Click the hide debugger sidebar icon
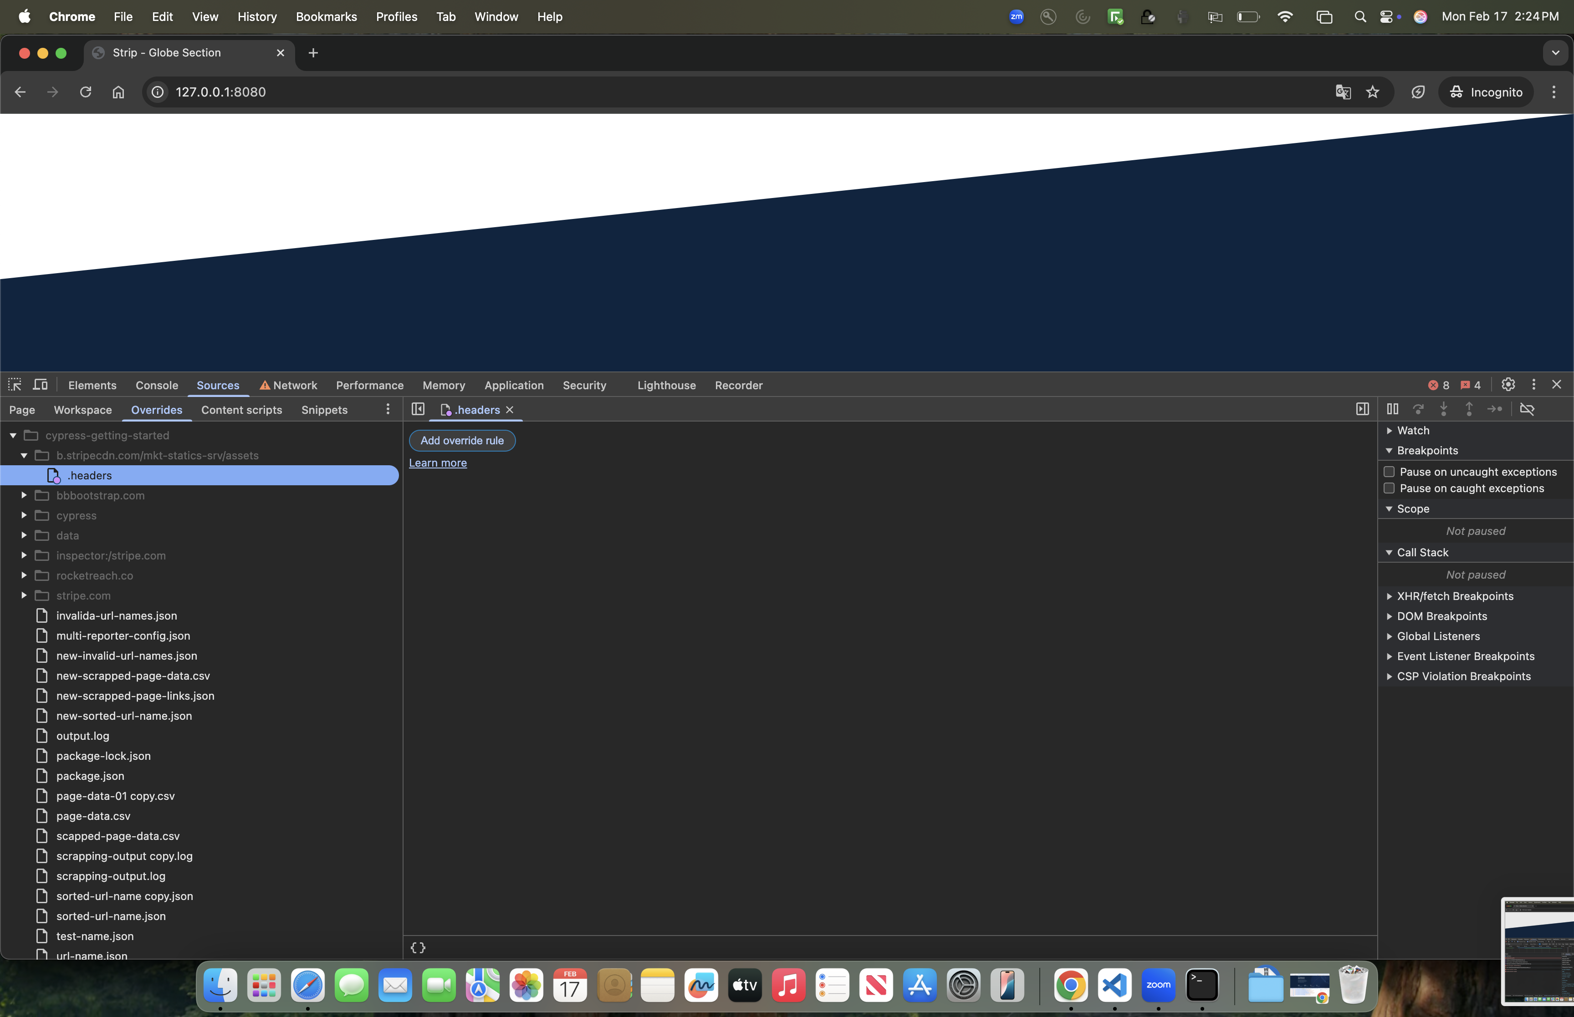Viewport: 1574px width, 1017px height. (1362, 409)
